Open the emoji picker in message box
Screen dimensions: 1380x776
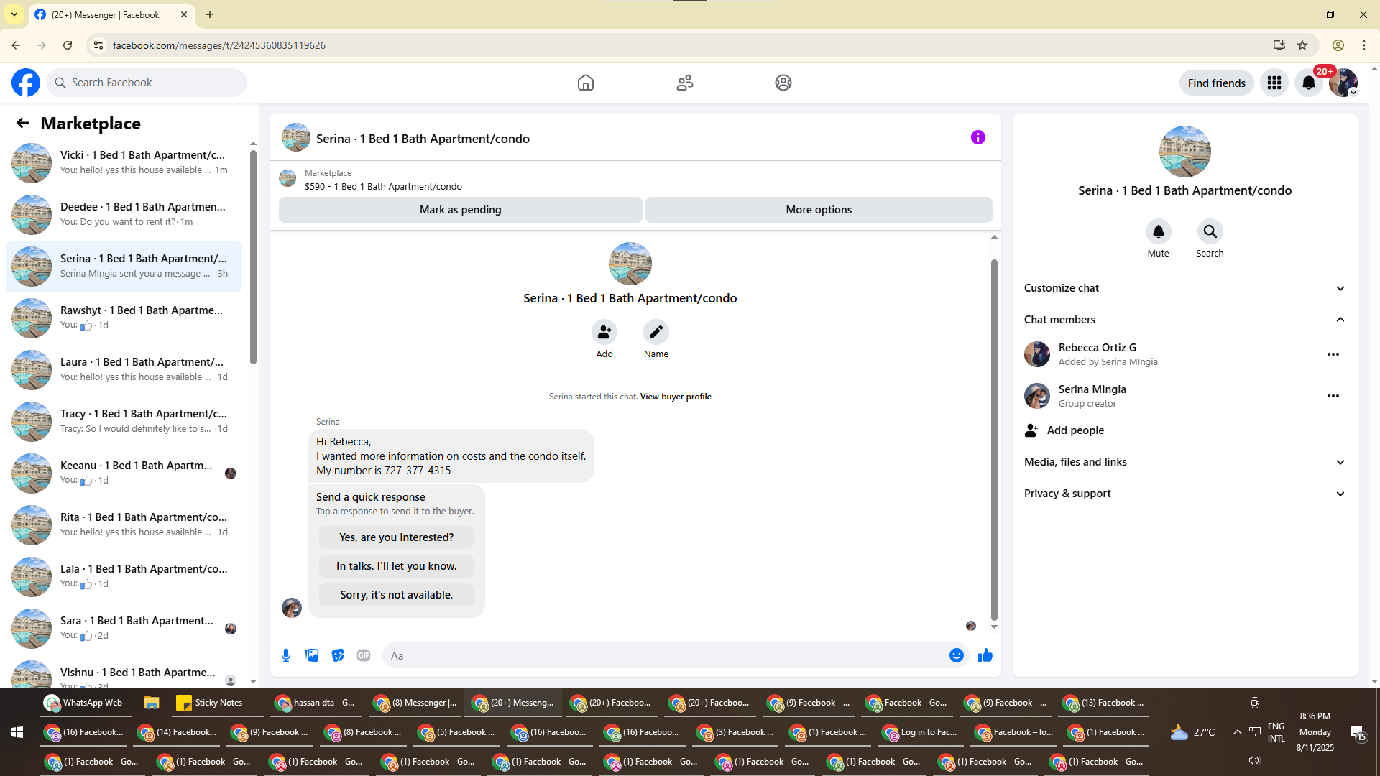956,655
